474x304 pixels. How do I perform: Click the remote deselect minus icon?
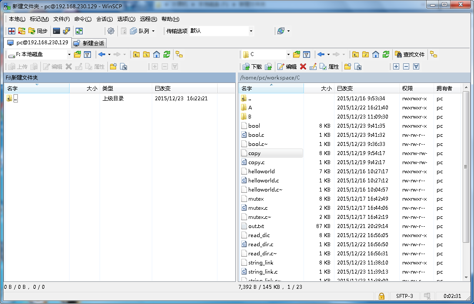pyautogui.click(x=406, y=66)
